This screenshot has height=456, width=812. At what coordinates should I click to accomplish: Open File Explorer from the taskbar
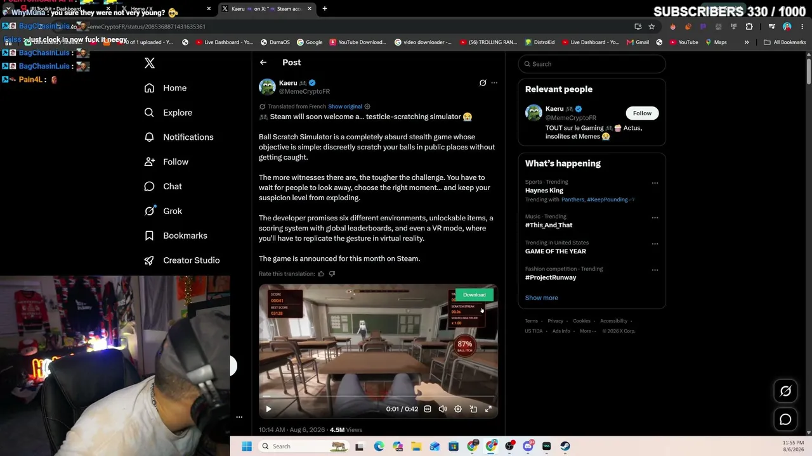point(416,446)
